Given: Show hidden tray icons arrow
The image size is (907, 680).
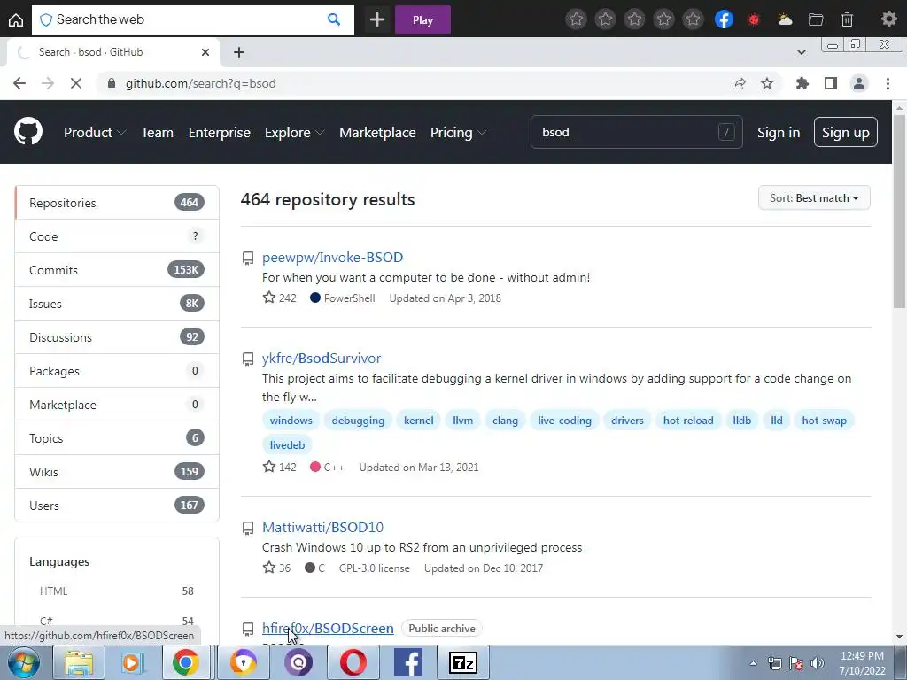Looking at the screenshot, I should (x=753, y=663).
